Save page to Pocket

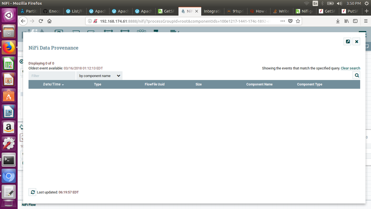pyautogui.click(x=290, y=21)
